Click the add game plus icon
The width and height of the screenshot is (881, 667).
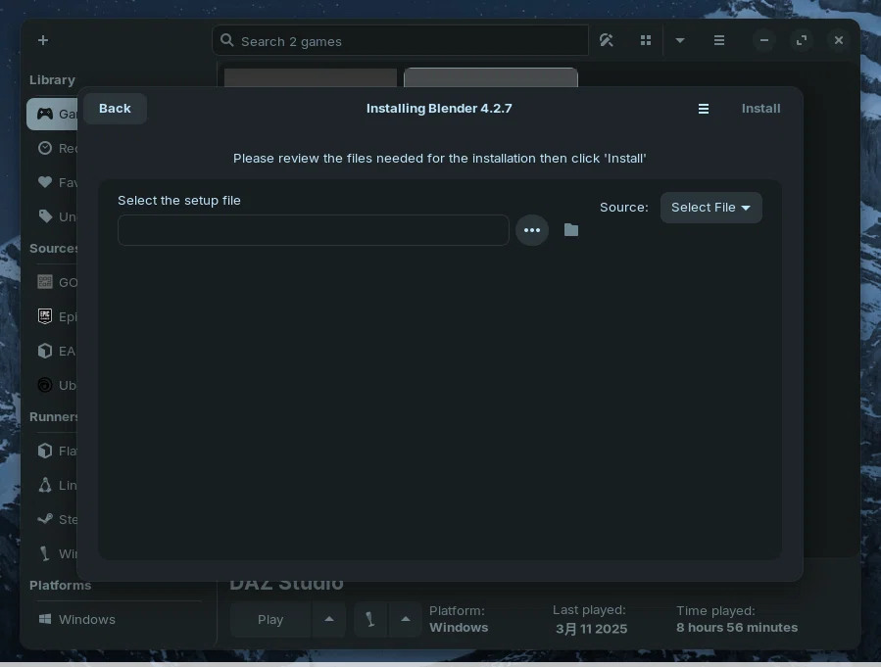click(43, 40)
